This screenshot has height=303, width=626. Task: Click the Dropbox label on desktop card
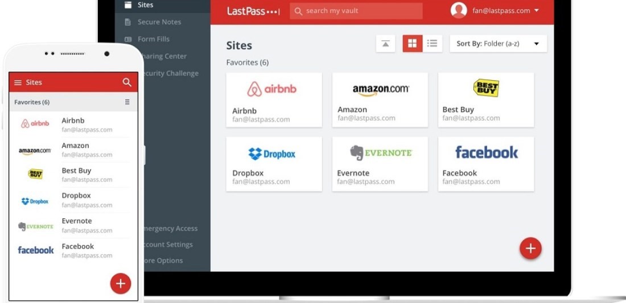click(248, 173)
